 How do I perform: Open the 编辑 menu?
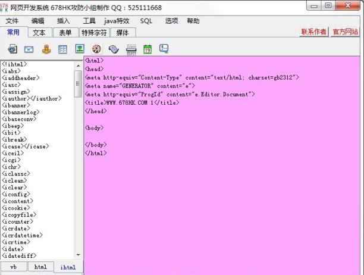(x=37, y=21)
